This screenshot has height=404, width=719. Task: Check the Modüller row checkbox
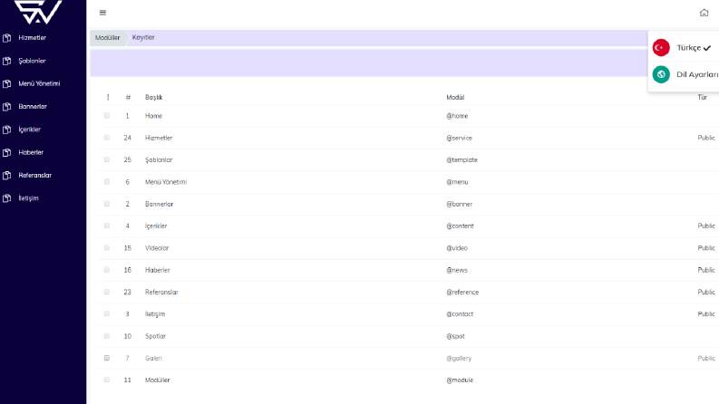pyautogui.click(x=107, y=380)
